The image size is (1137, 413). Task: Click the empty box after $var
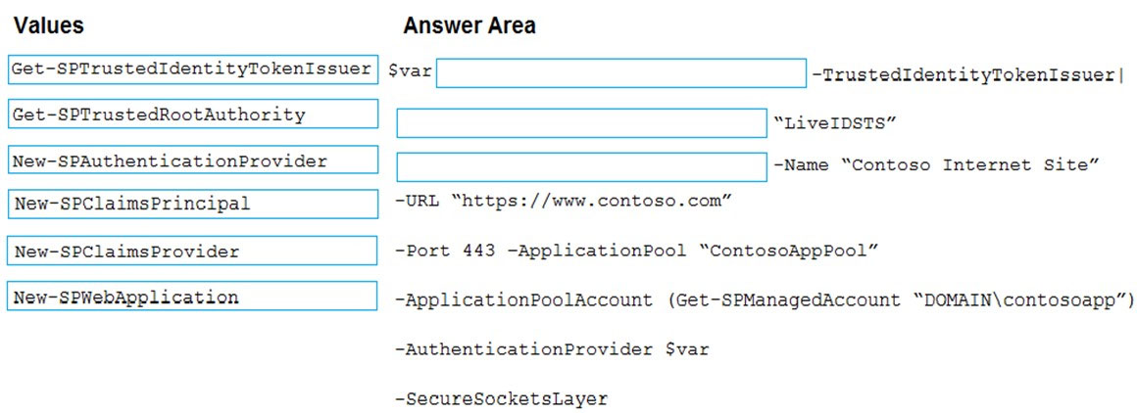(x=620, y=73)
